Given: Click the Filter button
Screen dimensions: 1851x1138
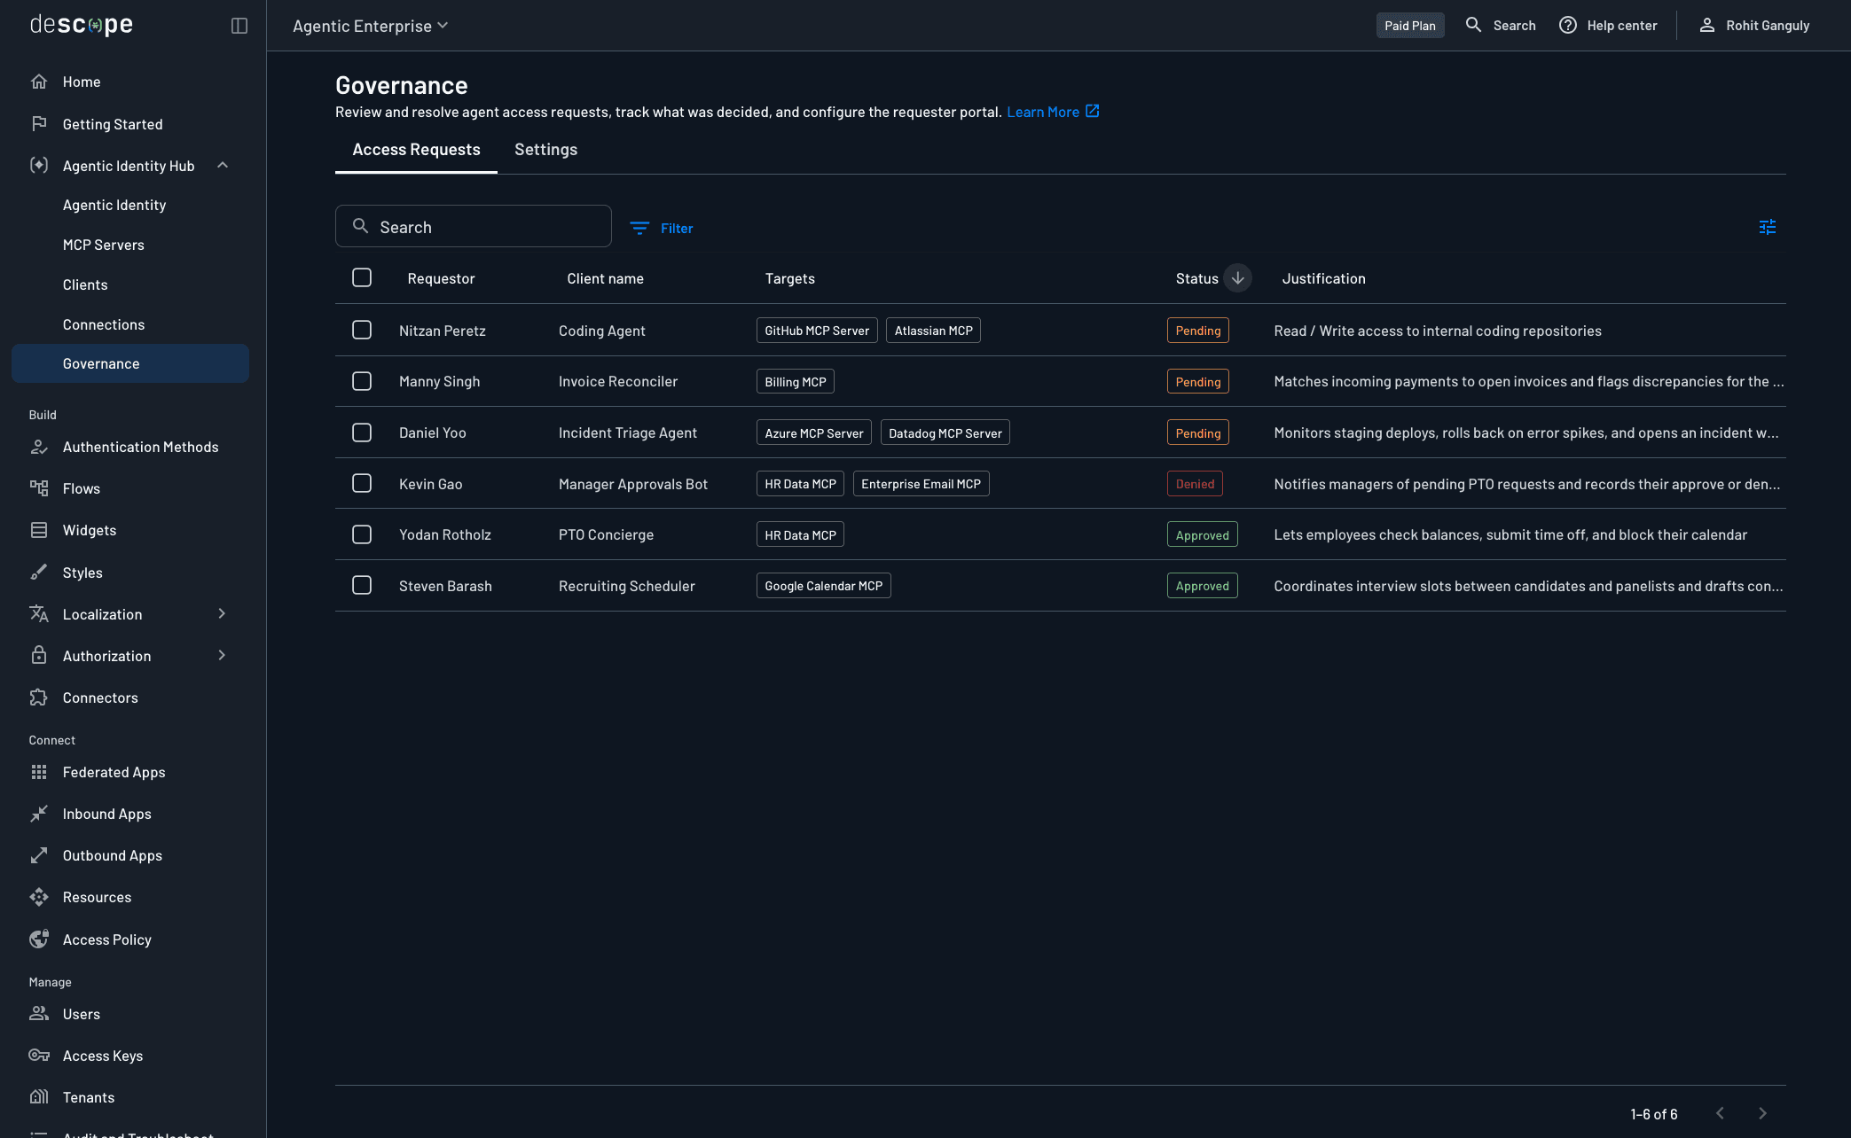Looking at the screenshot, I should click(x=662, y=228).
